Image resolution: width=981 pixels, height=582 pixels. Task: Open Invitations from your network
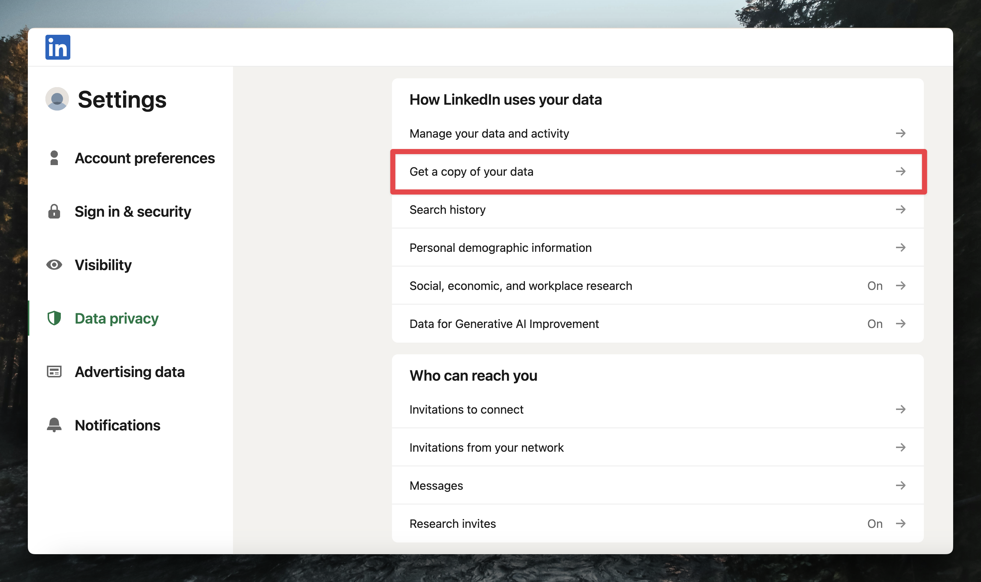[486, 447]
